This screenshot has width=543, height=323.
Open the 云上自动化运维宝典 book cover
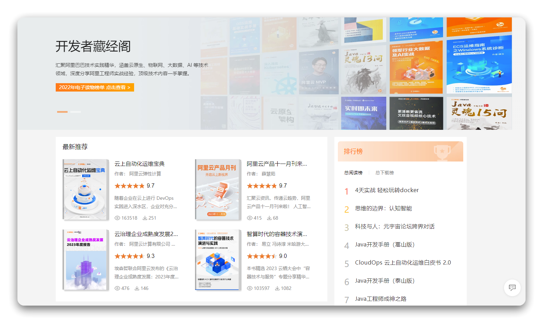pyautogui.click(x=85, y=190)
